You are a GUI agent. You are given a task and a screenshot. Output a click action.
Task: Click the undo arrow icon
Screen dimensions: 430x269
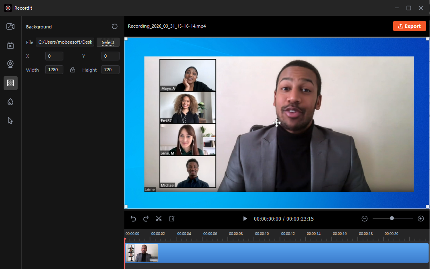[x=133, y=219]
